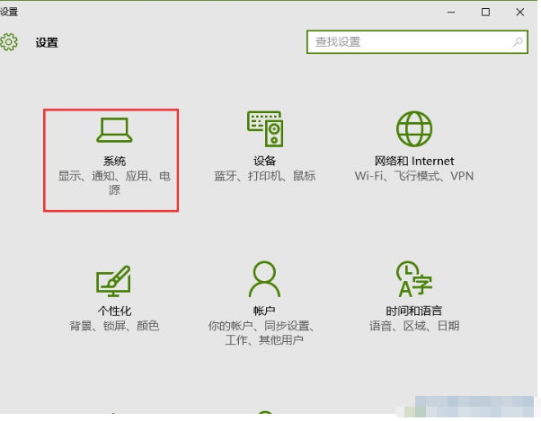
Task: Click the text 语音、区域、日期
Action: pos(414,326)
